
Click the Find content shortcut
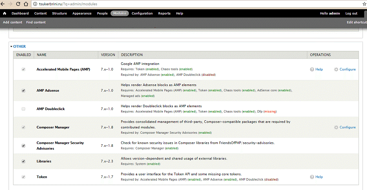pyautogui.click(x=36, y=22)
